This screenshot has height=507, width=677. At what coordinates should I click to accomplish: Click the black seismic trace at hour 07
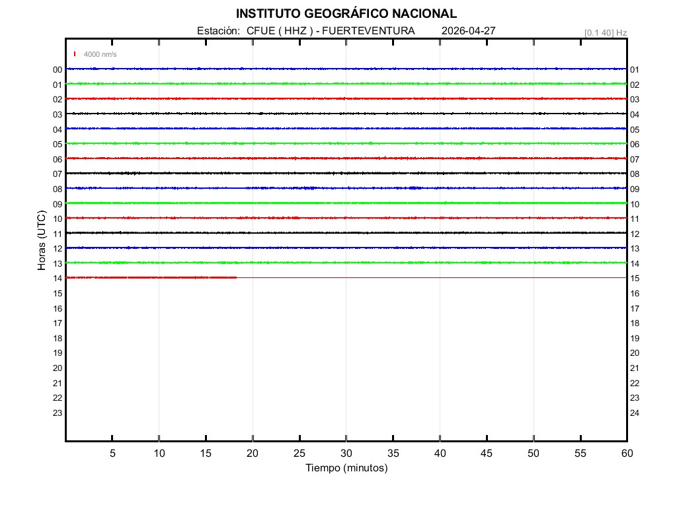coord(346,173)
